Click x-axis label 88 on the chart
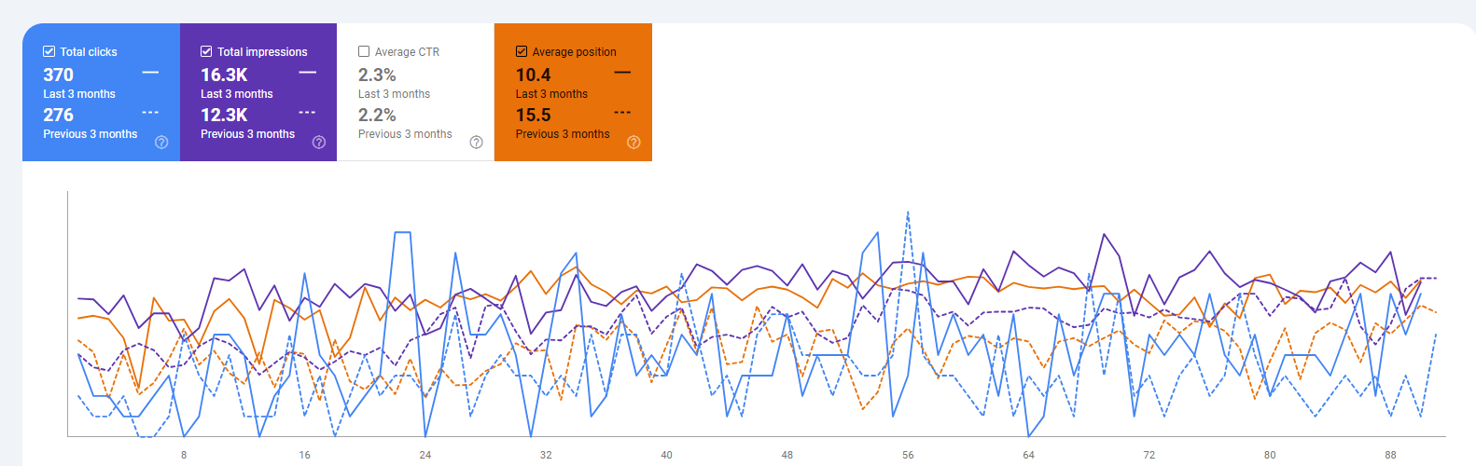Viewport: 1476px width, 466px height. 1390,455
